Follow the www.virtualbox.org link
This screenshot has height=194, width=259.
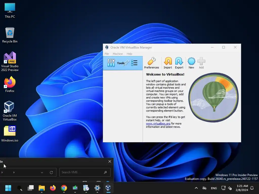[158, 124]
